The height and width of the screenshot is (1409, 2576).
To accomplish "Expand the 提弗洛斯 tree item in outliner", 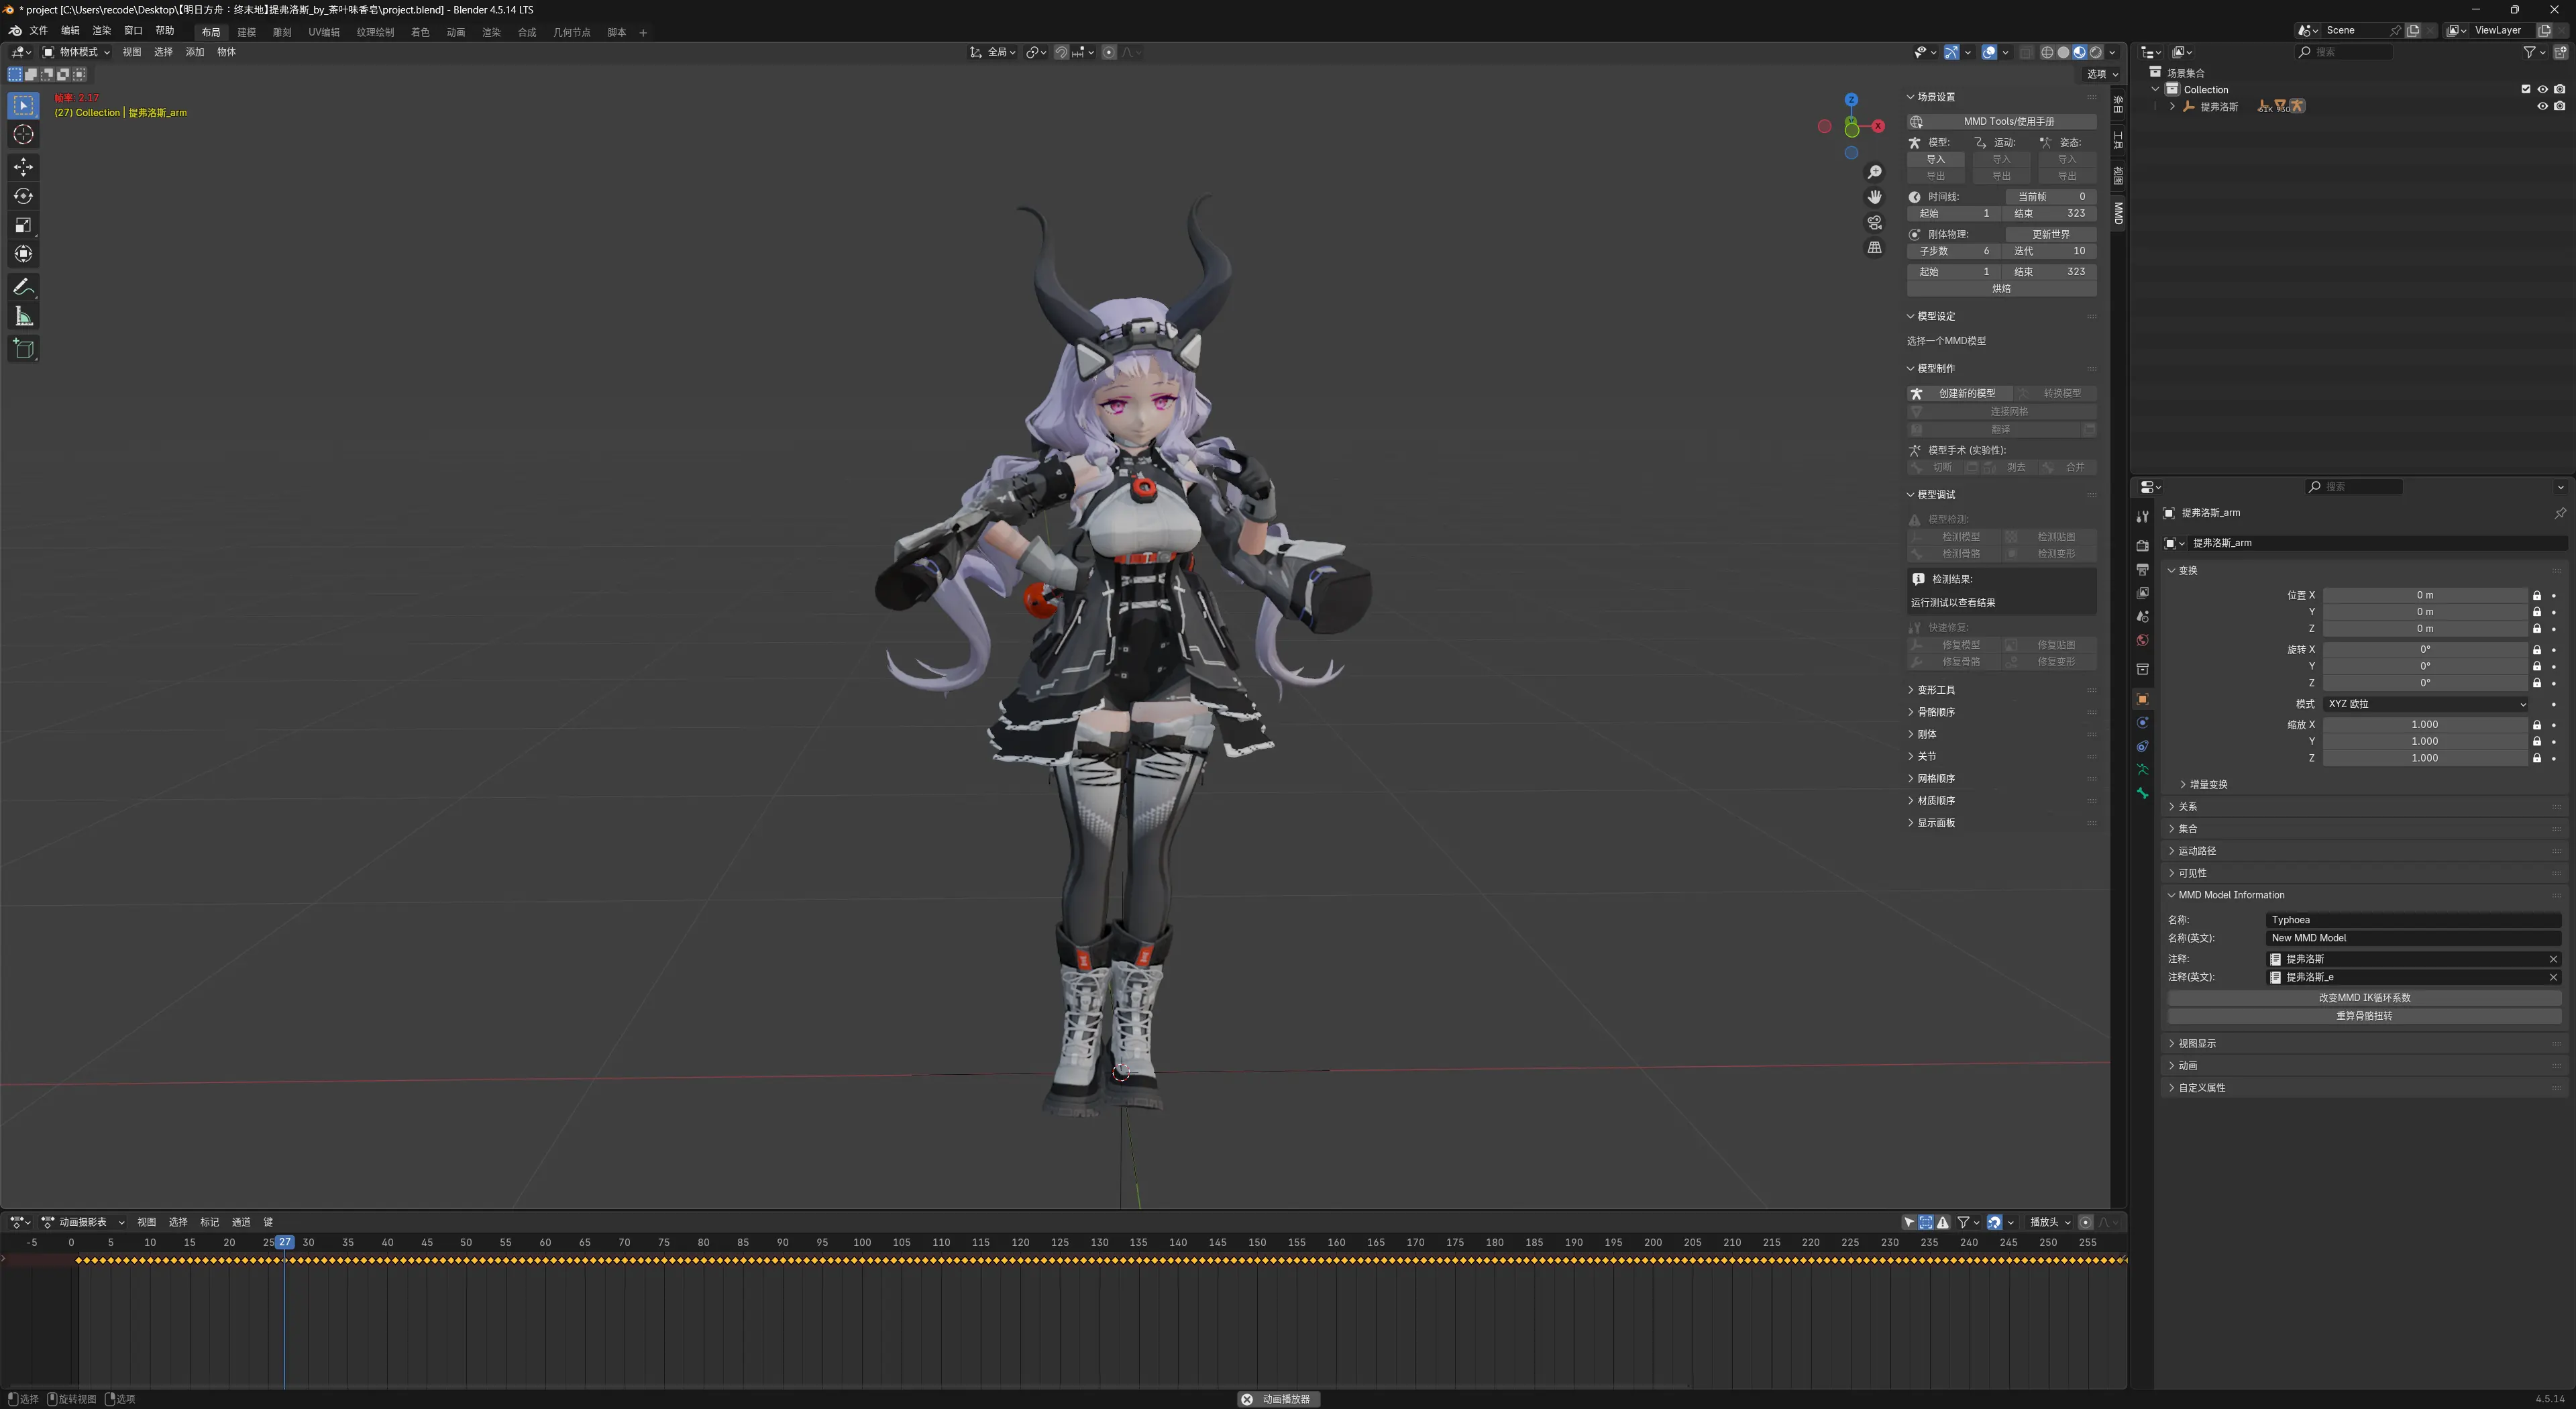I will tap(2172, 106).
